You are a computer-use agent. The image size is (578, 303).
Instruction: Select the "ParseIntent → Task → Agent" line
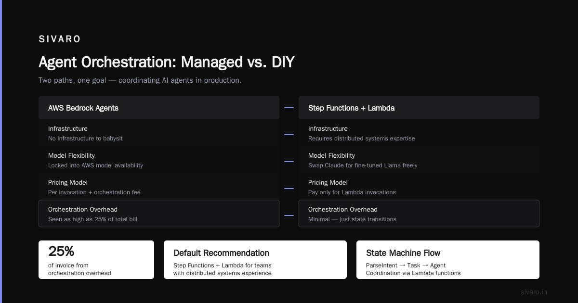406,265
